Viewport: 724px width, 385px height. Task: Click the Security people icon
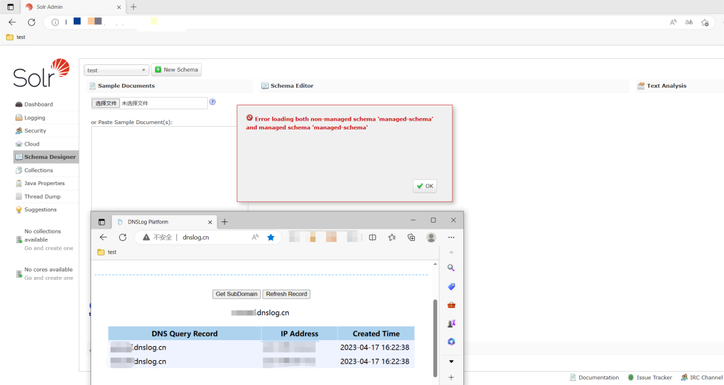[x=19, y=131]
